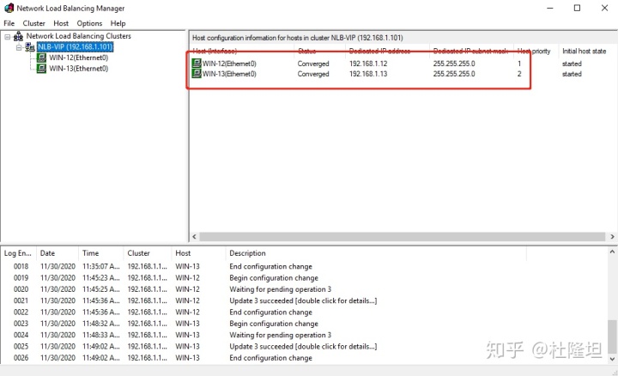Sort by the Host (Interface) column header
The height and width of the screenshot is (376, 618).
[241, 51]
